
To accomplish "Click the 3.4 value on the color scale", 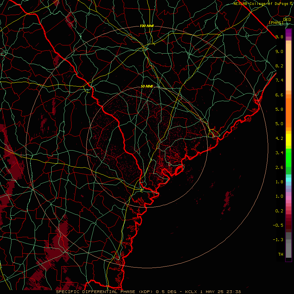I will 279,153.
